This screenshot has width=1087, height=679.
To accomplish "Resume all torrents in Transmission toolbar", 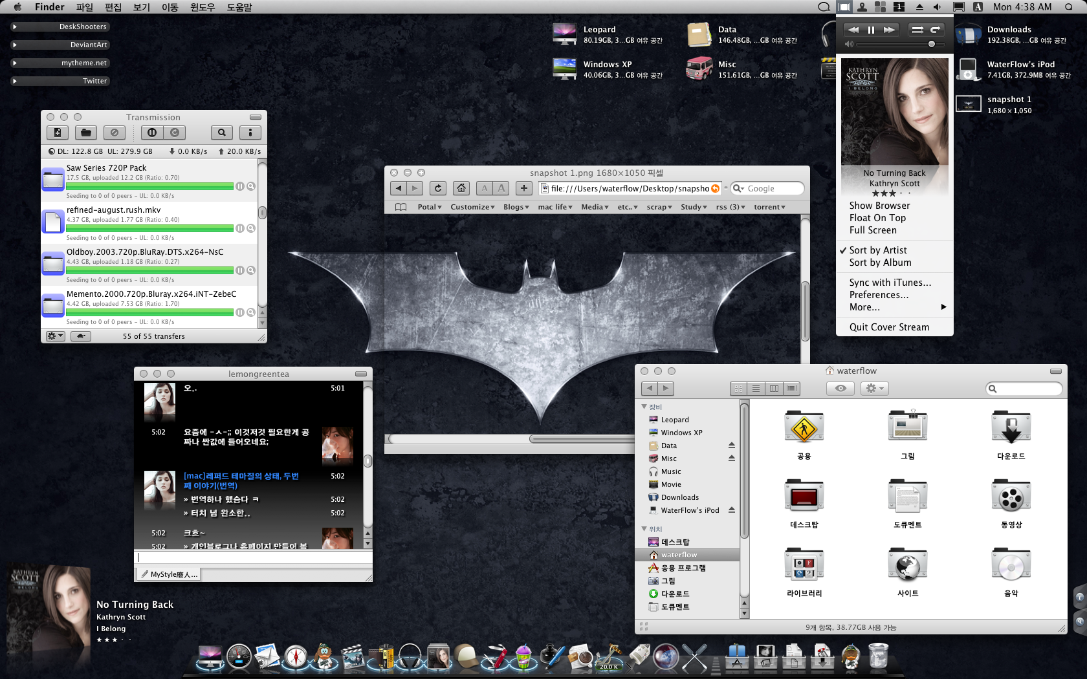I will [x=175, y=133].
